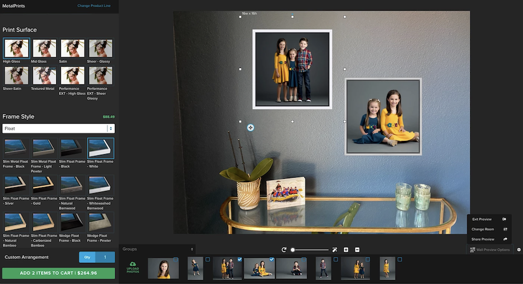The height and width of the screenshot is (284, 523).
Task: Click the Custom Arrangement label
Action: [27, 257]
